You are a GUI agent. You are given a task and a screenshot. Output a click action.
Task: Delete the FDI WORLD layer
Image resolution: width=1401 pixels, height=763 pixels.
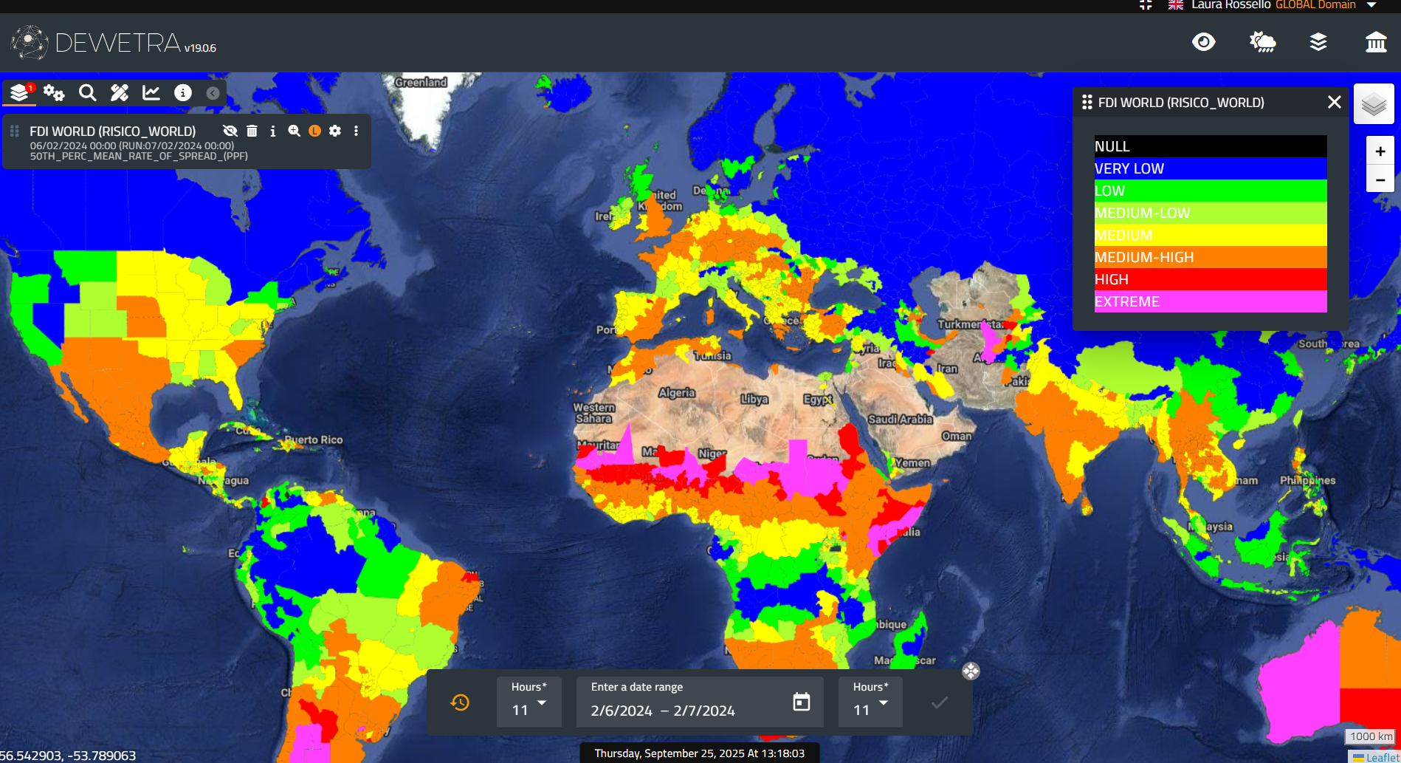(252, 131)
